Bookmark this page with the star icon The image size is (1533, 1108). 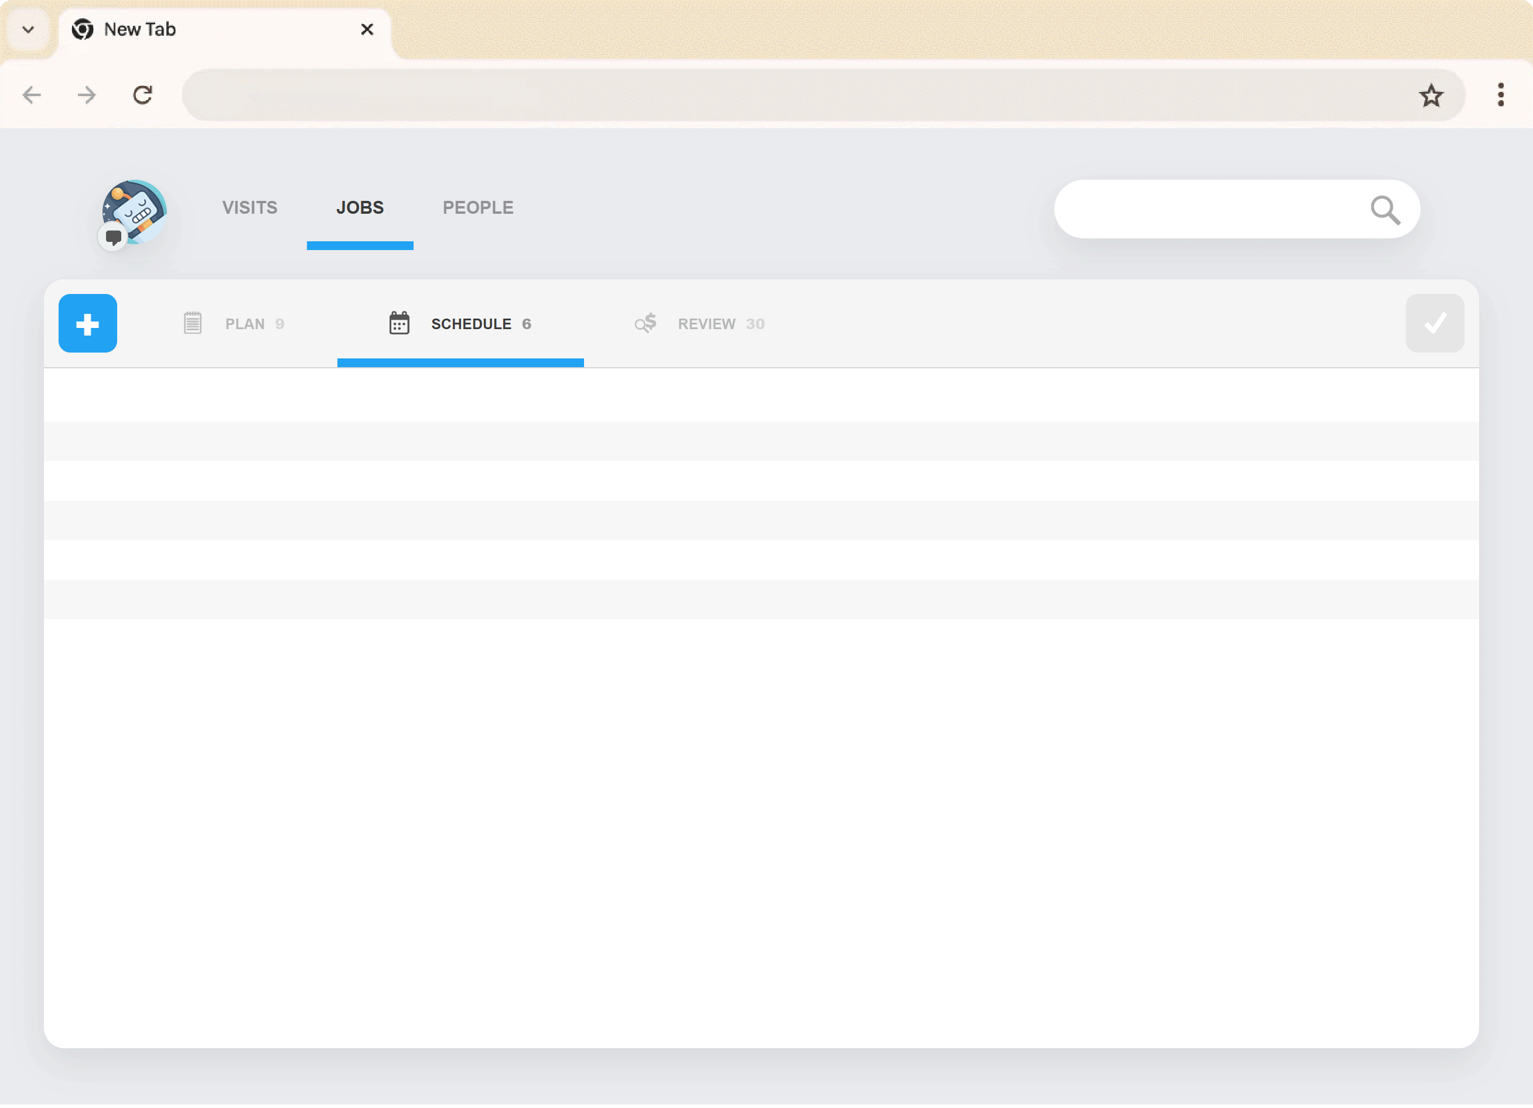(1430, 95)
